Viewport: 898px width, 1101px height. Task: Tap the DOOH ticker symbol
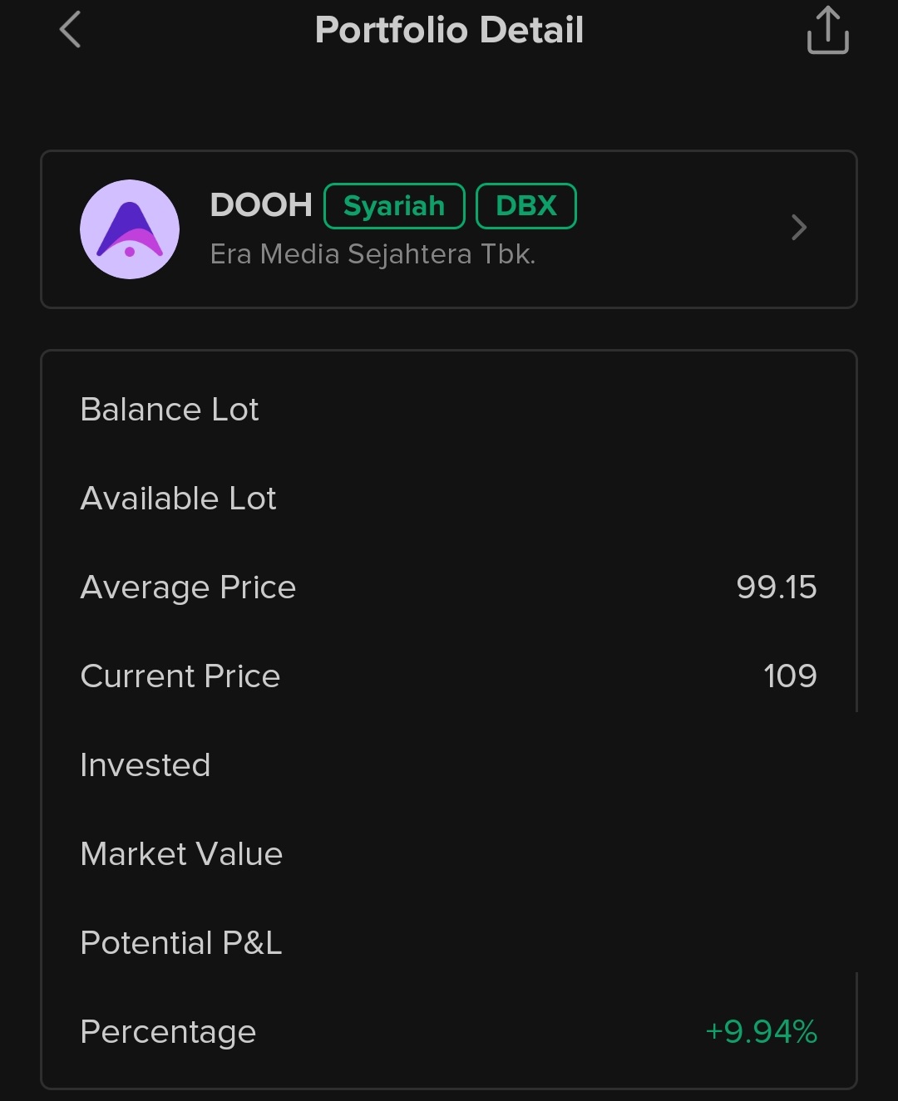click(x=261, y=205)
